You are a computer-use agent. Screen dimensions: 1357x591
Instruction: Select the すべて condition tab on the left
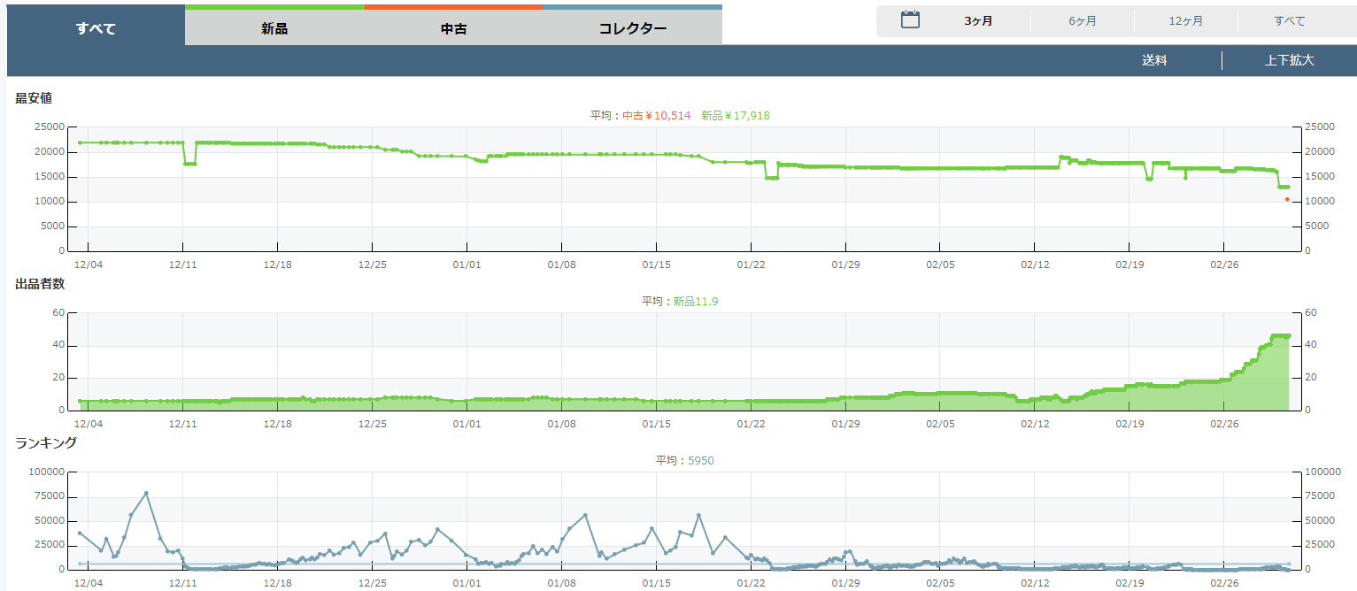[96, 28]
